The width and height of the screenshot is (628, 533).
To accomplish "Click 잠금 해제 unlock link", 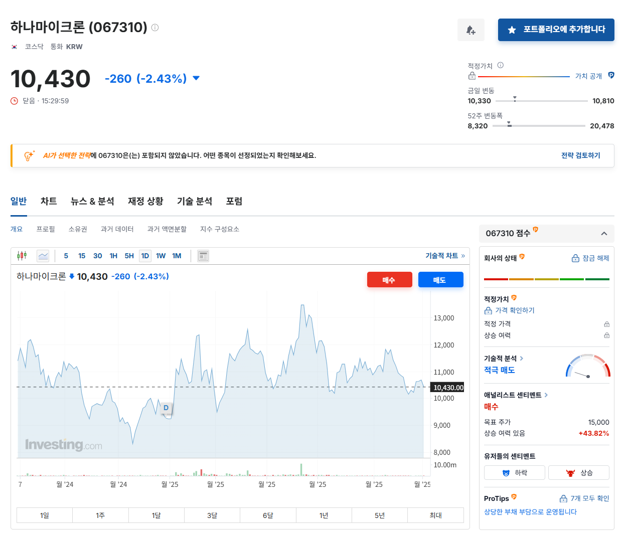I will 590,258.
